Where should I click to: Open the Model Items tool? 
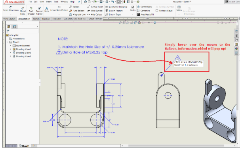pyautogui.click(x=23, y=11)
